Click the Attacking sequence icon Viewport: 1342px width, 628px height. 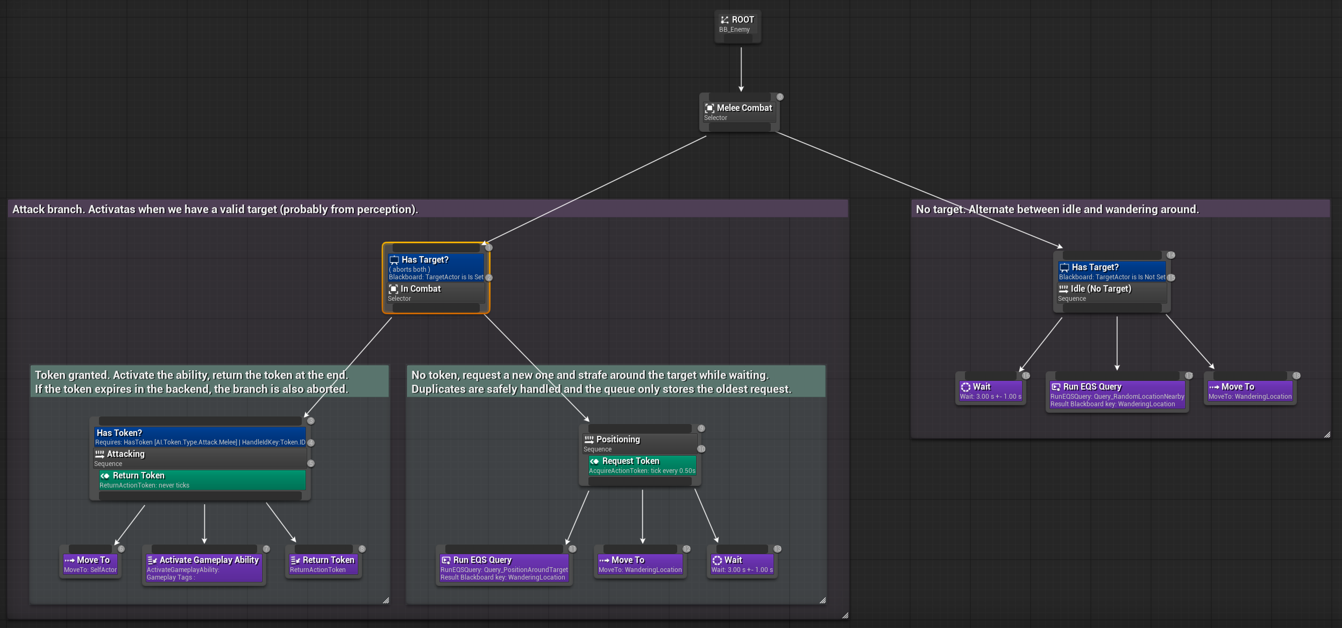(100, 454)
